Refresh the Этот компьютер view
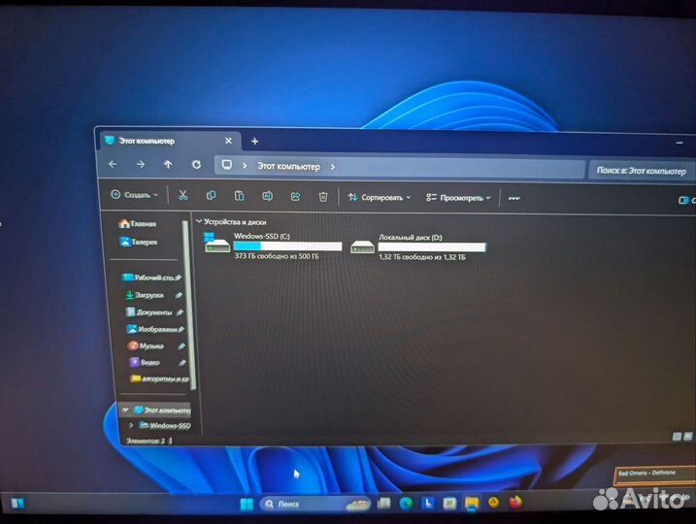 pos(196,165)
